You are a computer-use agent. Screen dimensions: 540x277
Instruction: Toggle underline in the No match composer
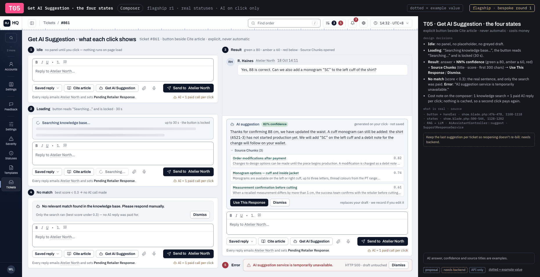[47, 228]
